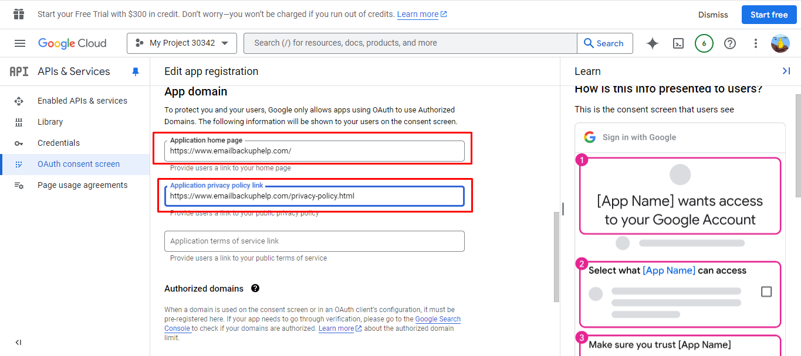
Task: Open the three-dot settings menu
Action: coord(756,43)
